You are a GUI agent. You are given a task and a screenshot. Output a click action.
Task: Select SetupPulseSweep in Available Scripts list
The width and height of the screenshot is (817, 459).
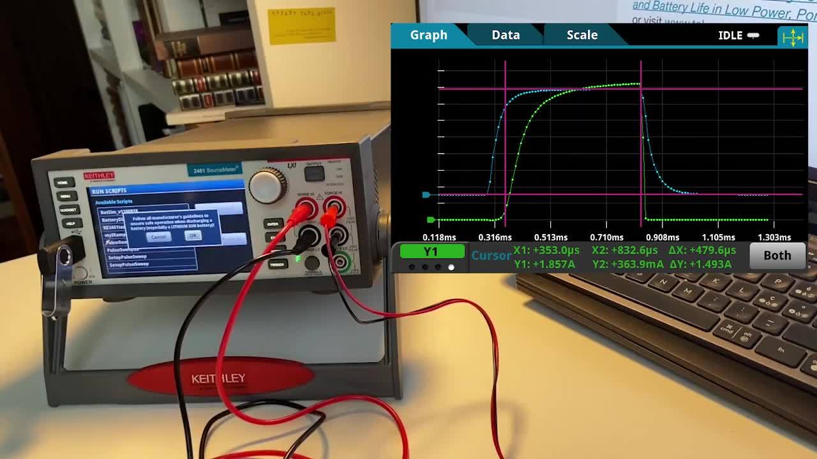point(128,257)
